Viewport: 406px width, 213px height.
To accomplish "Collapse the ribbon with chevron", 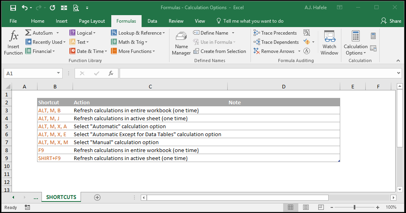I will tap(398, 61).
